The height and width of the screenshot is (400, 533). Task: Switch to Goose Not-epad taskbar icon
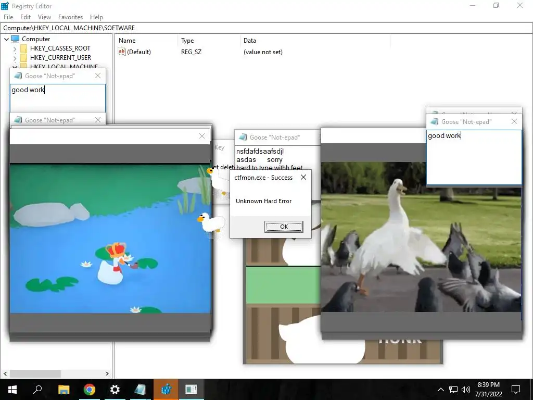(x=141, y=390)
